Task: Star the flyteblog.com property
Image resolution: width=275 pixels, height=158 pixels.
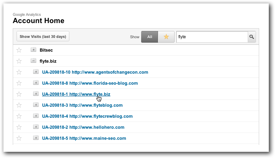Action: [19, 105]
